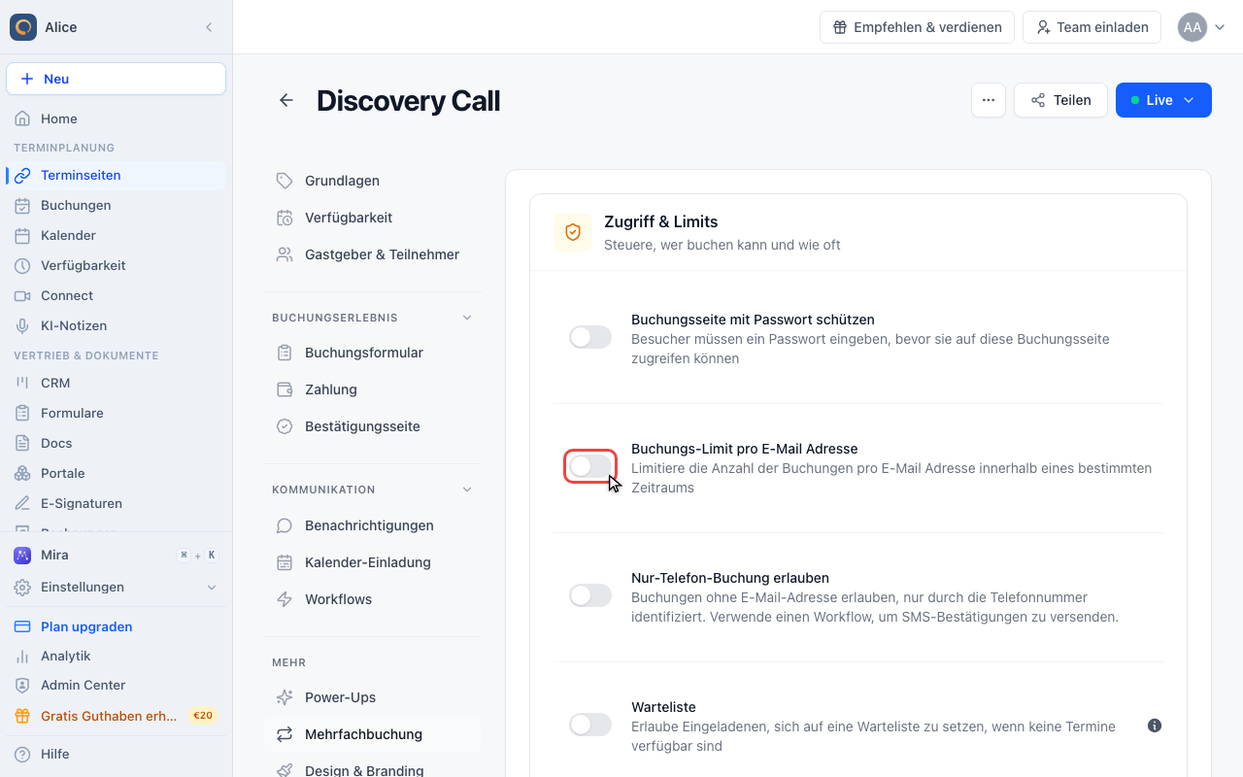Open the Mehrfachbuchung tab
The width and height of the screenshot is (1243, 777).
coord(373,734)
